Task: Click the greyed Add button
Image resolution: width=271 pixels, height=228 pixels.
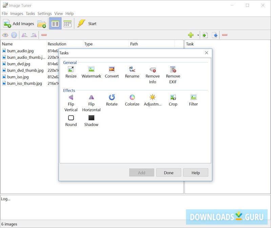Action: click(142, 173)
